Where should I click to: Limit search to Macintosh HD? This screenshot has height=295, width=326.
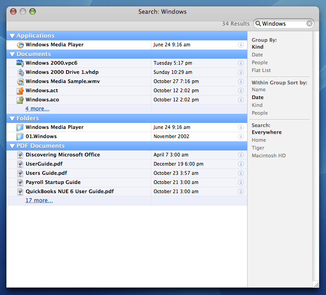point(268,156)
